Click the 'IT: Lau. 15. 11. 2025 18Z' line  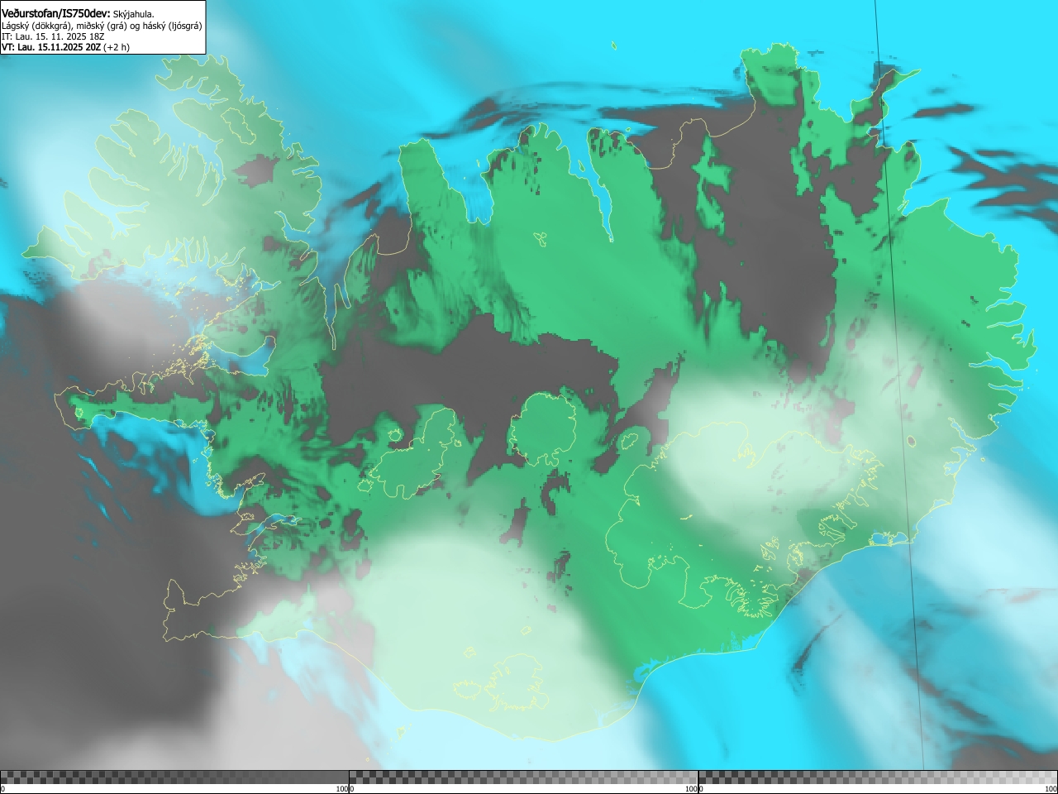click(x=53, y=36)
